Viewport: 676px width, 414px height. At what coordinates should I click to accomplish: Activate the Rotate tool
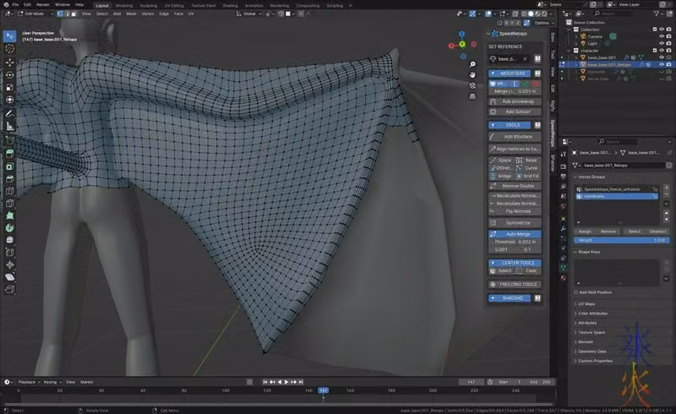point(10,75)
